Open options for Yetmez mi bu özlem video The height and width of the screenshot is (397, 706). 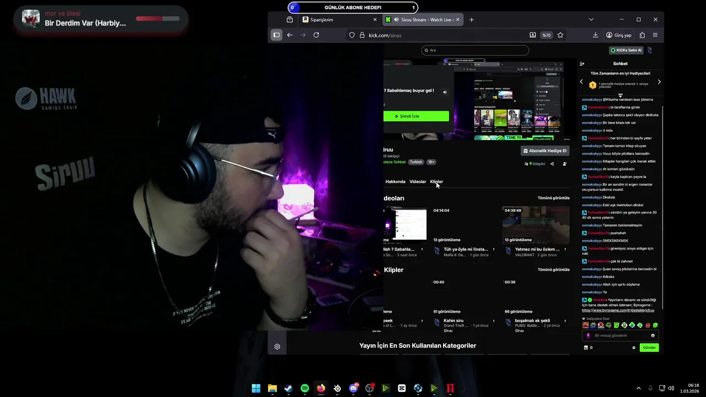565,249
